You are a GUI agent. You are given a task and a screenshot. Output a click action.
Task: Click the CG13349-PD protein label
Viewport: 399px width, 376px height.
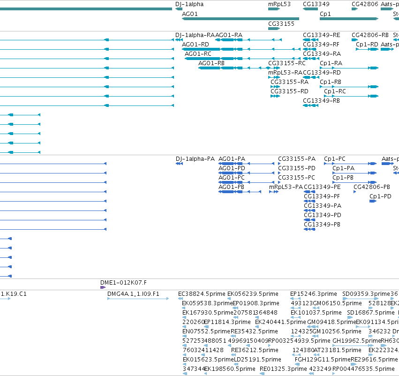click(323, 215)
